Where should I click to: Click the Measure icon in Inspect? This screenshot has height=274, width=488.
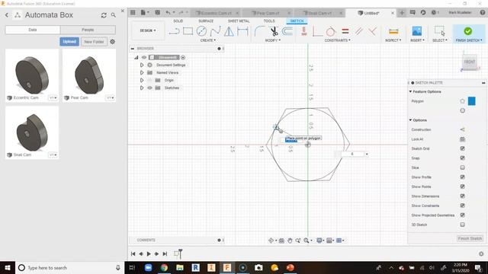pos(393,31)
